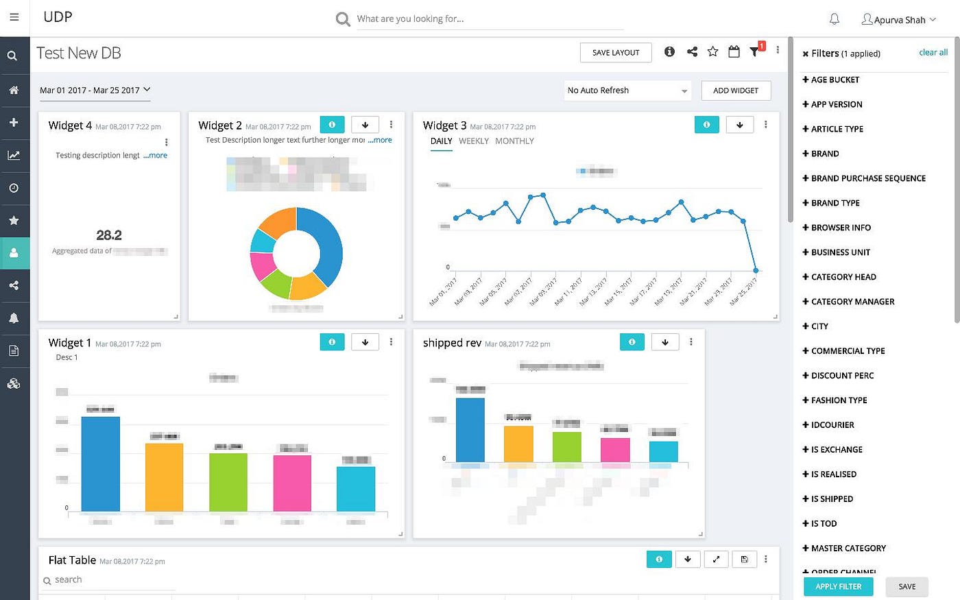
Task: Open the Mar 01 - Mar 25 date range dropdown
Action: coord(95,90)
